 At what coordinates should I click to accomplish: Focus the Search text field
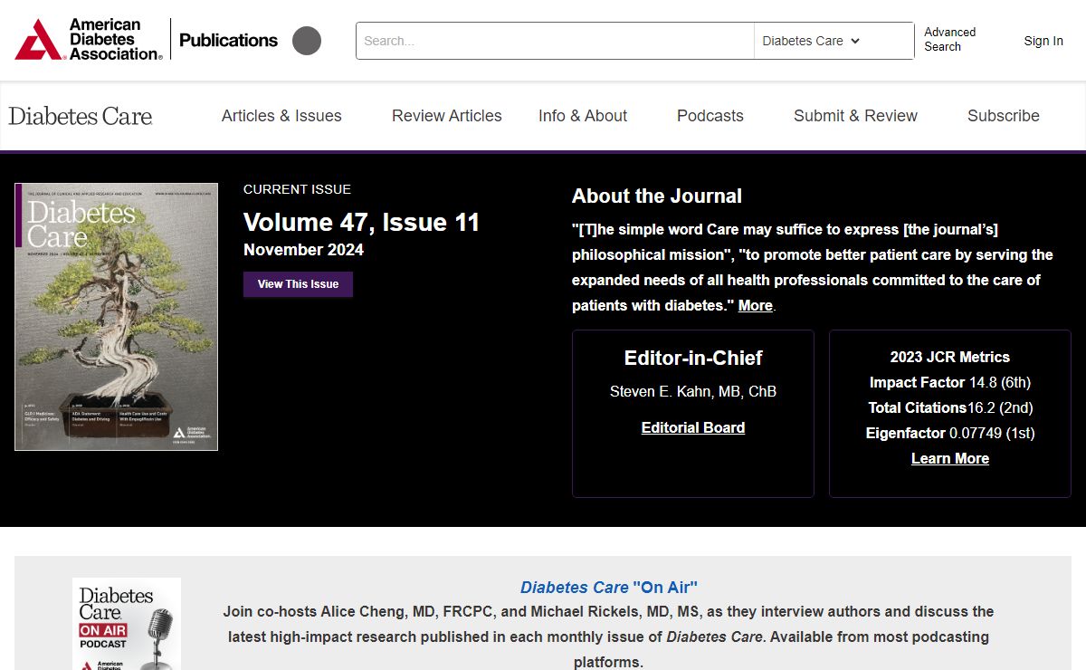point(555,41)
